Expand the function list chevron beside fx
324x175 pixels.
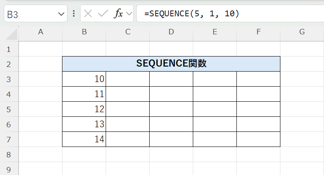click(129, 14)
